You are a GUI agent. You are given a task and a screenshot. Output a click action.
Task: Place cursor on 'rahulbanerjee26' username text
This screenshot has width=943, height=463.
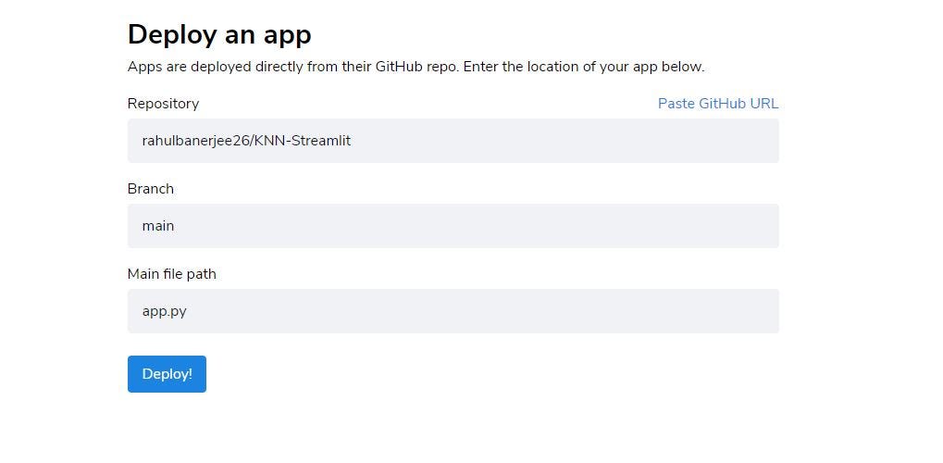[194, 141]
